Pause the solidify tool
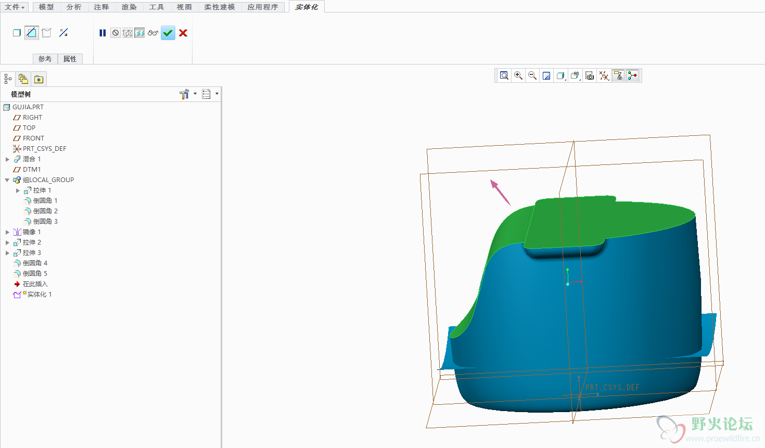765x448 pixels. click(103, 33)
